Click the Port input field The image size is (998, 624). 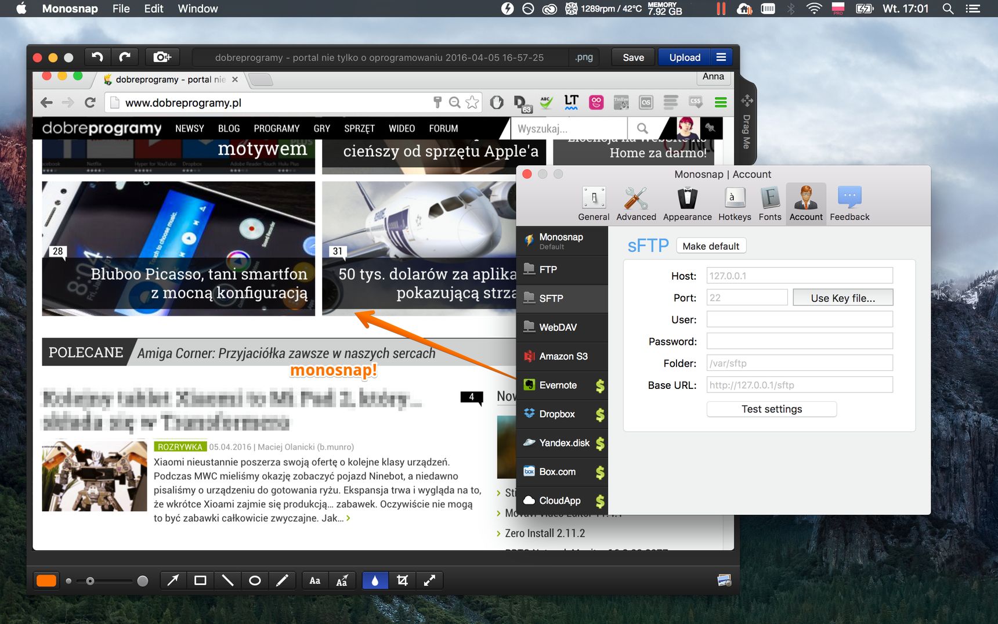coord(747,298)
